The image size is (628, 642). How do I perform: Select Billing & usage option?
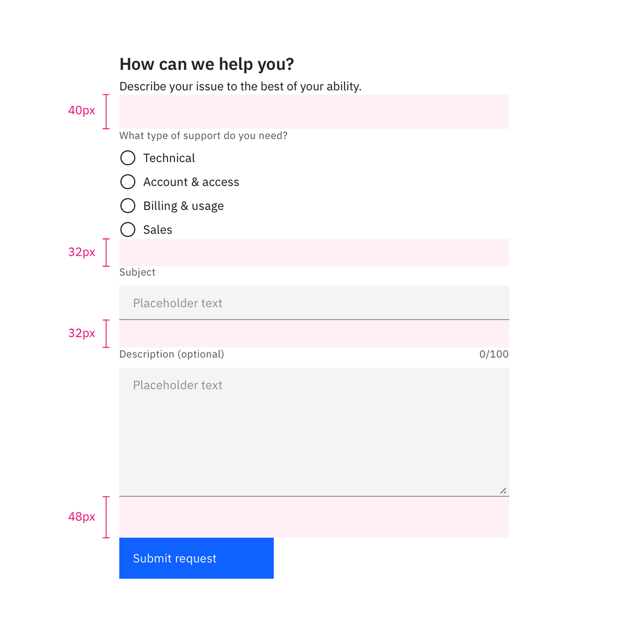point(128,206)
